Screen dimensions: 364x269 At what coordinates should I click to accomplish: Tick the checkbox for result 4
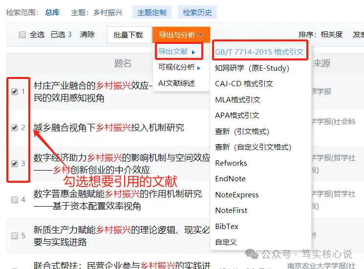[x=15, y=200]
